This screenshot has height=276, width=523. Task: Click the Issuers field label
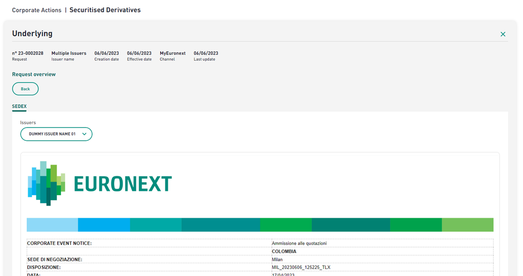(x=28, y=122)
